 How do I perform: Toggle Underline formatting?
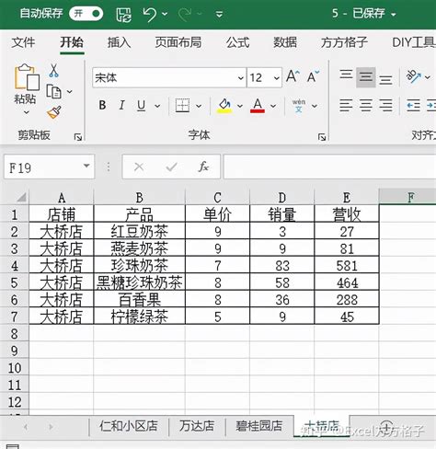click(x=141, y=106)
